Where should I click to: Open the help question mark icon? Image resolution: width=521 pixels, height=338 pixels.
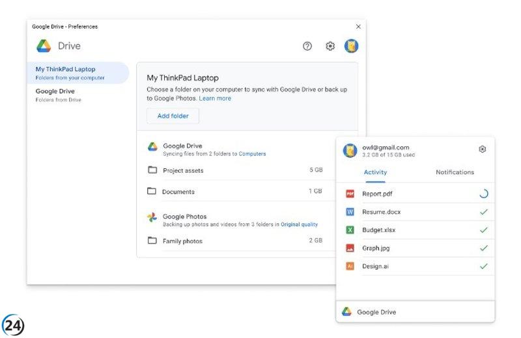(307, 46)
